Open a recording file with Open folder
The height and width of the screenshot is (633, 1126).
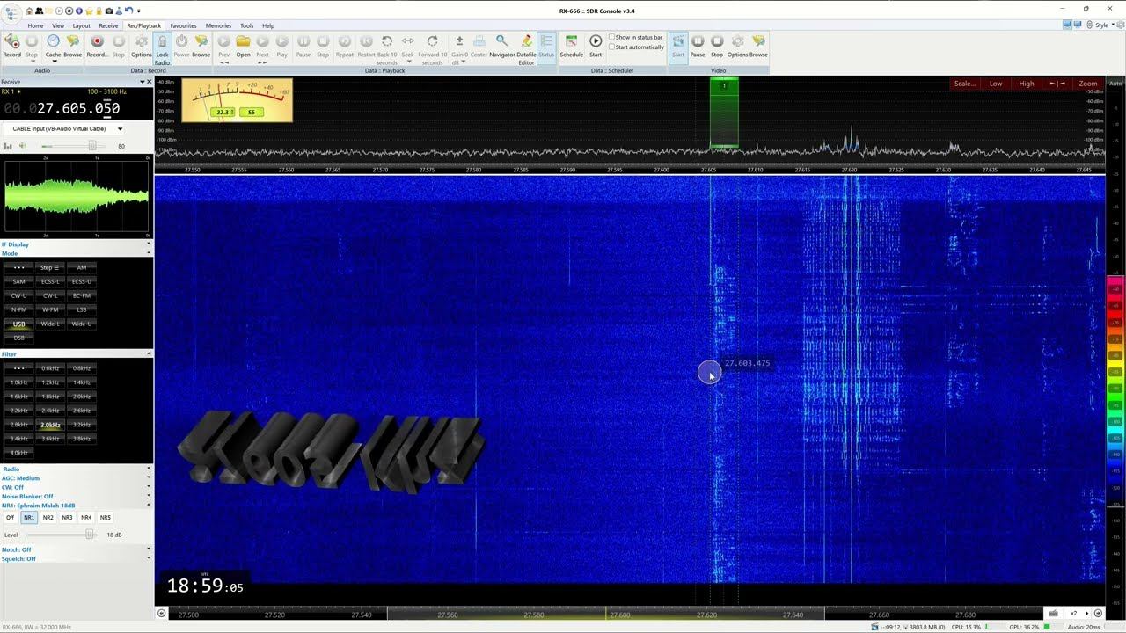click(243, 45)
